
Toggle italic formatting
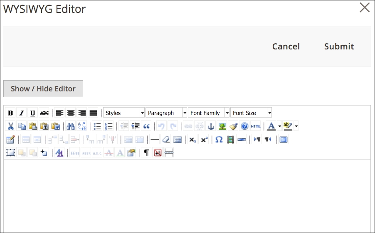tap(22, 113)
